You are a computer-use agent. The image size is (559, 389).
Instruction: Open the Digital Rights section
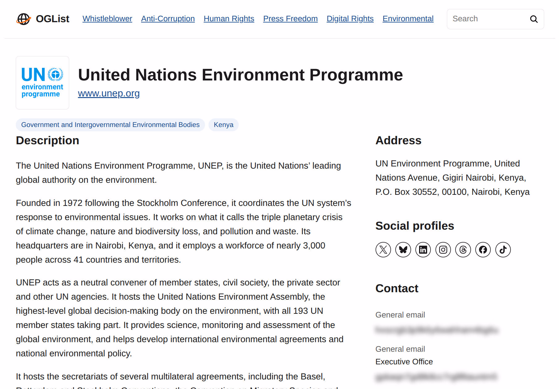click(x=350, y=19)
